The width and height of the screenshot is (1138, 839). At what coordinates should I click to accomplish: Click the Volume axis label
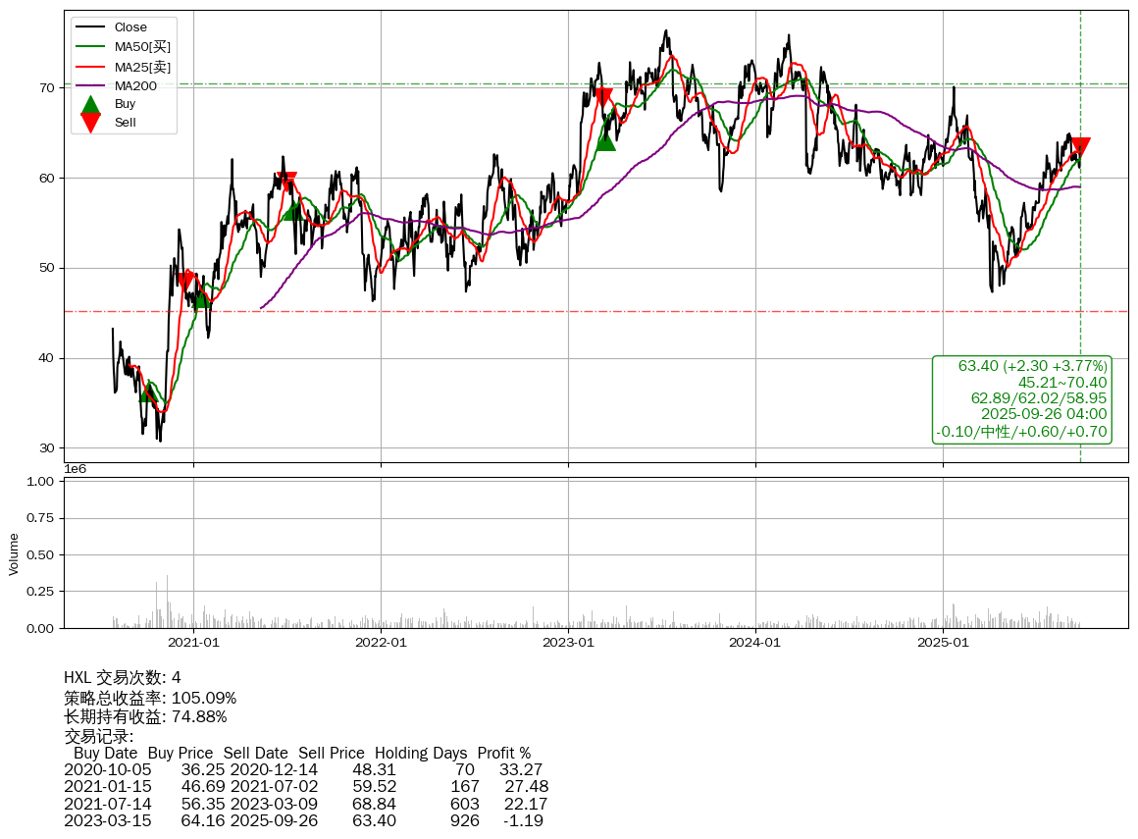(x=14, y=553)
